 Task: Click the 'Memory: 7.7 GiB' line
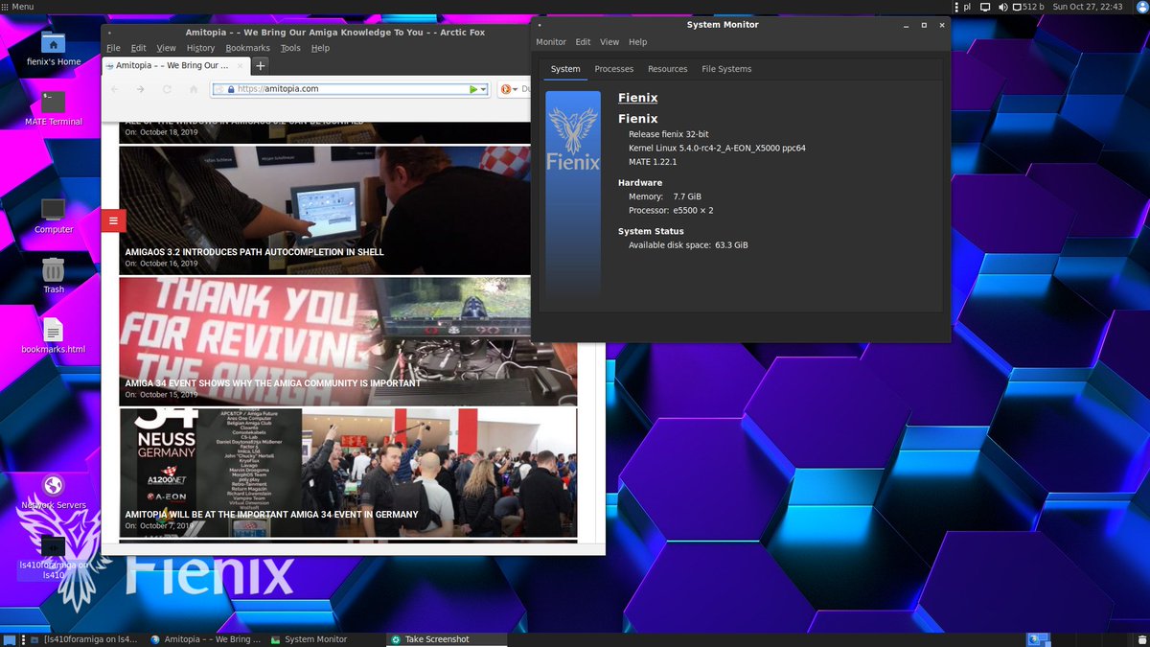tap(665, 196)
